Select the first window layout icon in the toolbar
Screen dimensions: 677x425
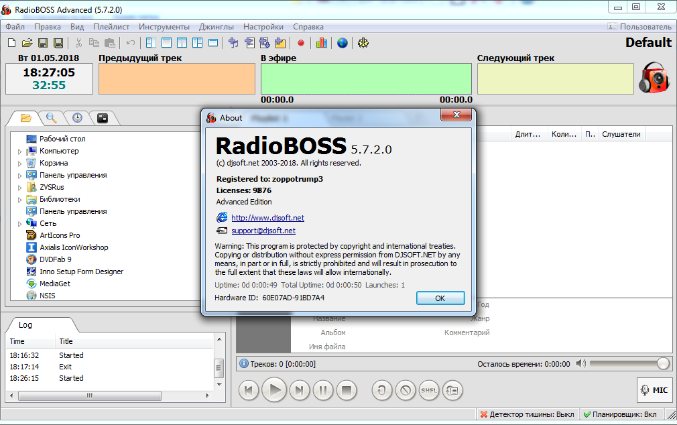click(x=151, y=43)
